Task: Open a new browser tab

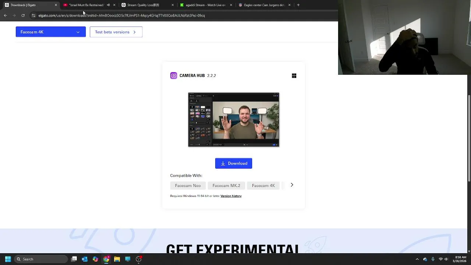Action: pyautogui.click(x=298, y=5)
